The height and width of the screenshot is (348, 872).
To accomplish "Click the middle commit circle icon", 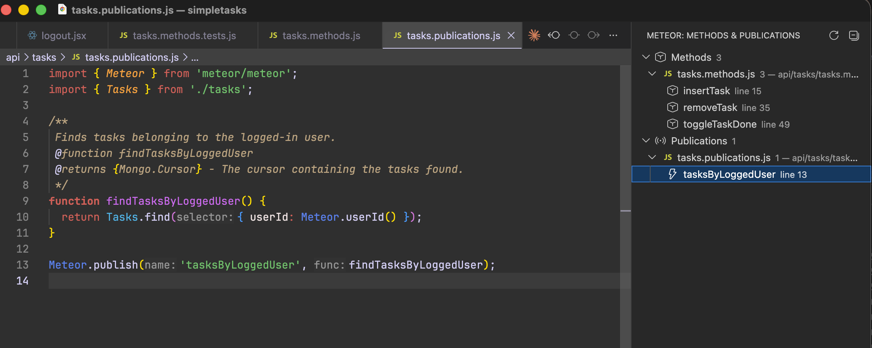I will click(574, 35).
